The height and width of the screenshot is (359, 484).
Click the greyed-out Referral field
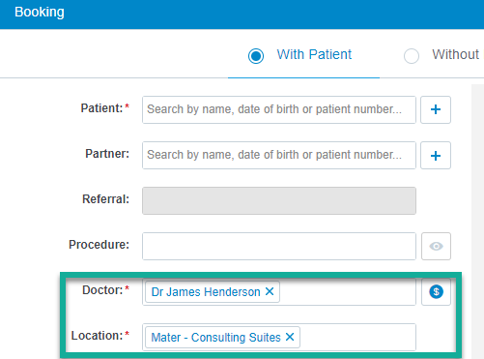[x=279, y=200]
